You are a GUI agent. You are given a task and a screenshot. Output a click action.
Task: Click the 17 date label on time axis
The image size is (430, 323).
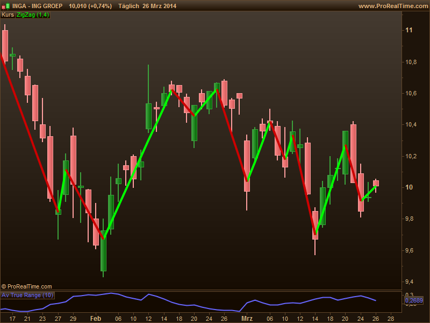coord(12,319)
